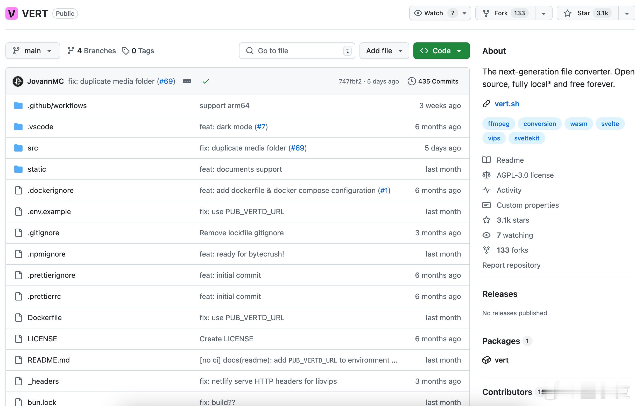The height and width of the screenshot is (406, 635).
Task: Click the README.md file icon
Action: point(18,360)
